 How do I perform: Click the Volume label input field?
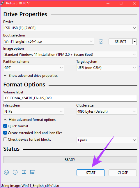coord(70,98)
